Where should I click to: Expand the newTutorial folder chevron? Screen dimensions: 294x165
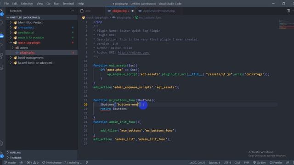[11, 33]
